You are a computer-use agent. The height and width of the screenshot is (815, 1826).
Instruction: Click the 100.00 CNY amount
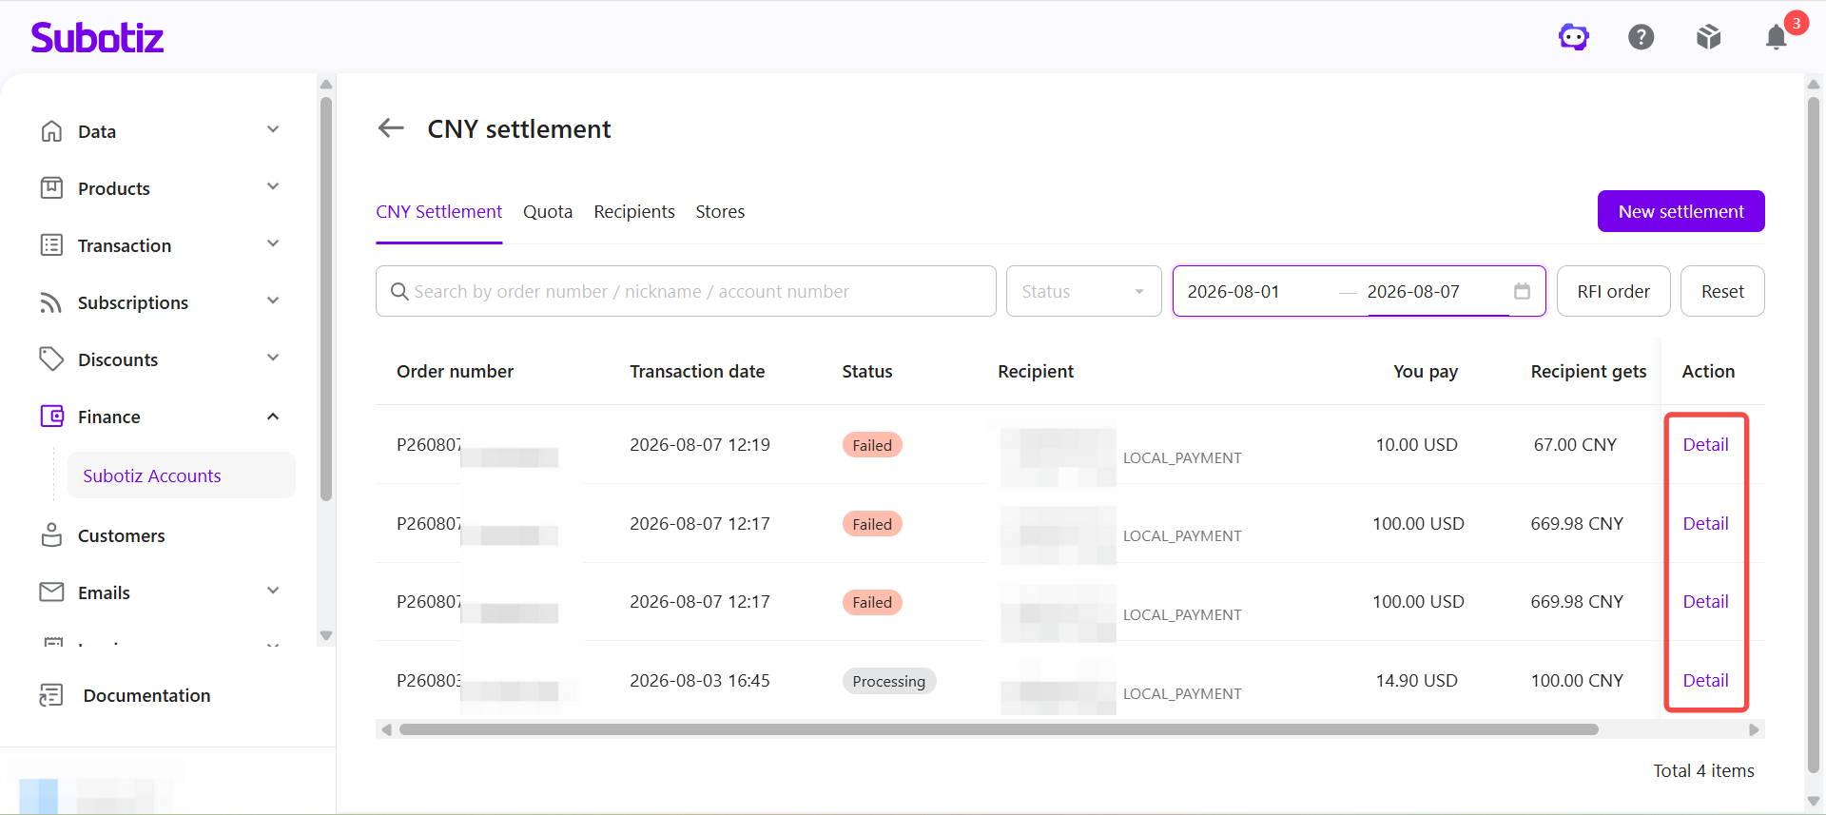pos(1577,680)
